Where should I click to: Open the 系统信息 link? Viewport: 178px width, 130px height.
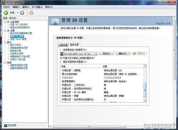point(12,125)
